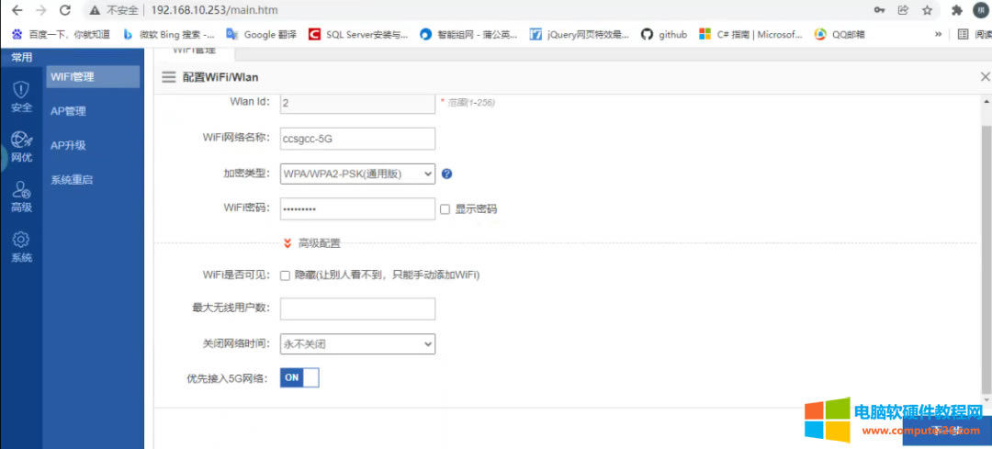Go back to the previous browser page
992x449 pixels.
pyautogui.click(x=17, y=10)
